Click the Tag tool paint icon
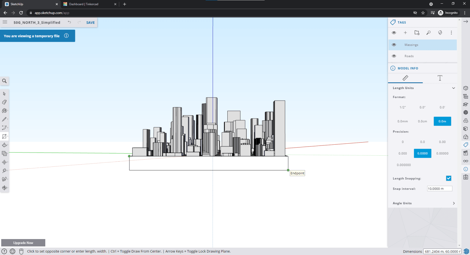470x255 pixels. click(440, 32)
